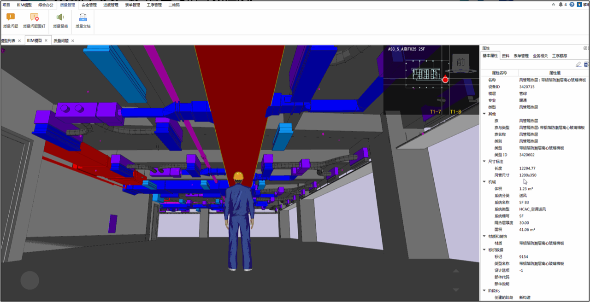This screenshot has height=302, width=590.
Task: Collapse the 尺寸标注 property group
Action: (484, 162)
